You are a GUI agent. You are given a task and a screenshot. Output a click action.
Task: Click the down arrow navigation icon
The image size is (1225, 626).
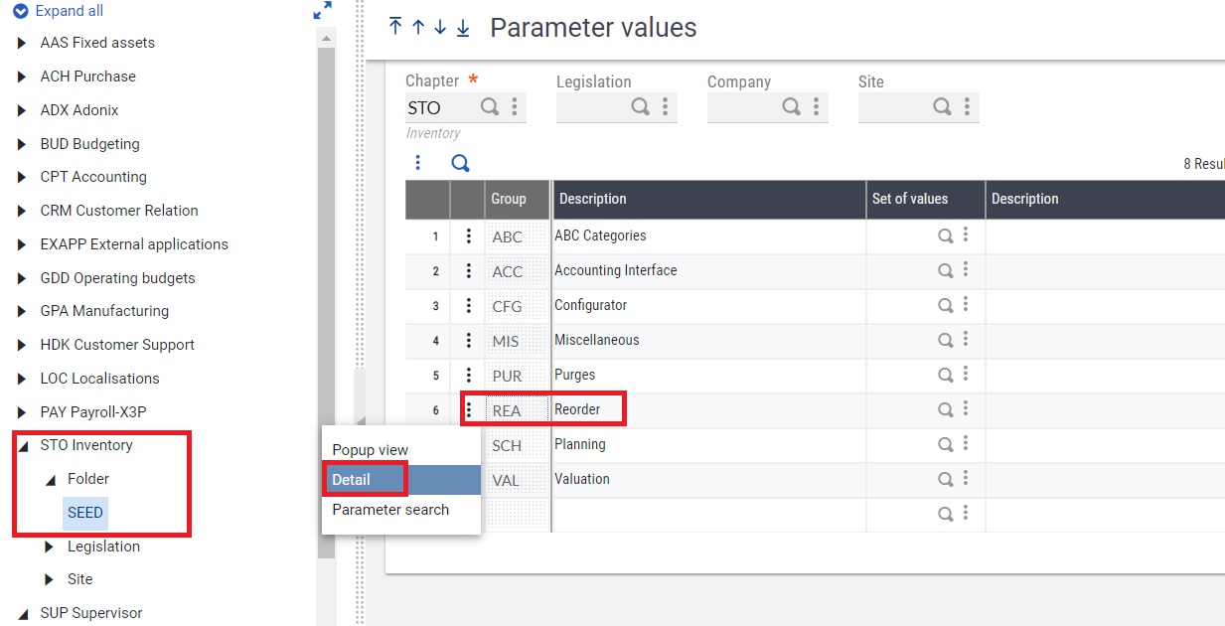click(x=440, y=28)
